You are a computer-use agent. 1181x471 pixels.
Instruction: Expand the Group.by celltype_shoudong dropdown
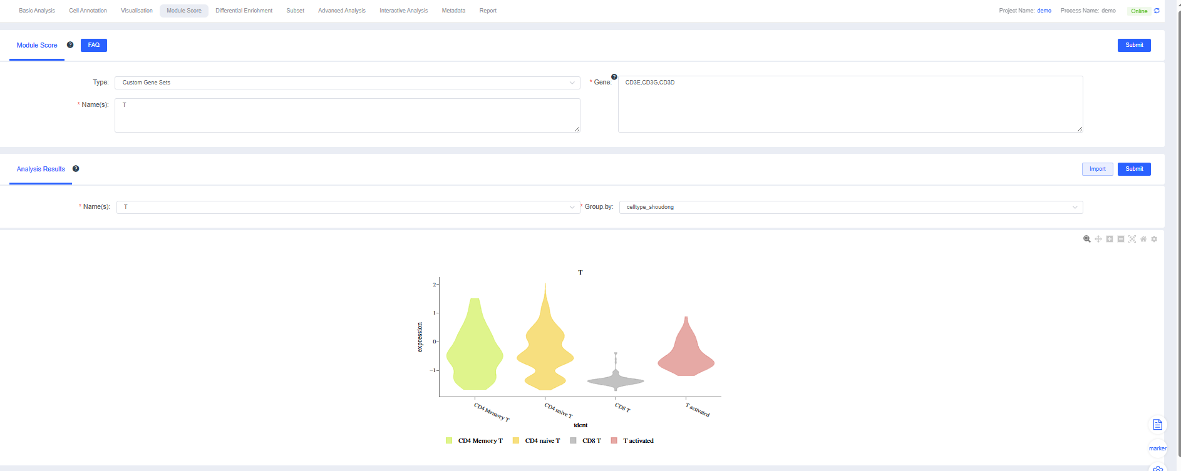click(850, 207)
